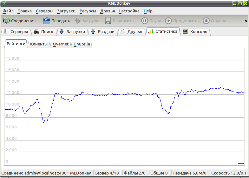Click the Отмена toolbar label

coord(218,21)
